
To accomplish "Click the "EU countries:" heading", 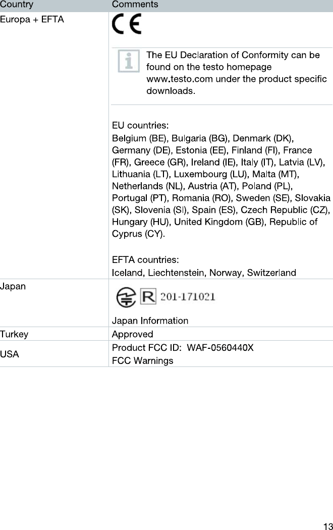I will pyautogui.click(x=140, y=125).
